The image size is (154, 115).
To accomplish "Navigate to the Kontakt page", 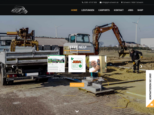I will pyautogui.click(x=119, y=10).
